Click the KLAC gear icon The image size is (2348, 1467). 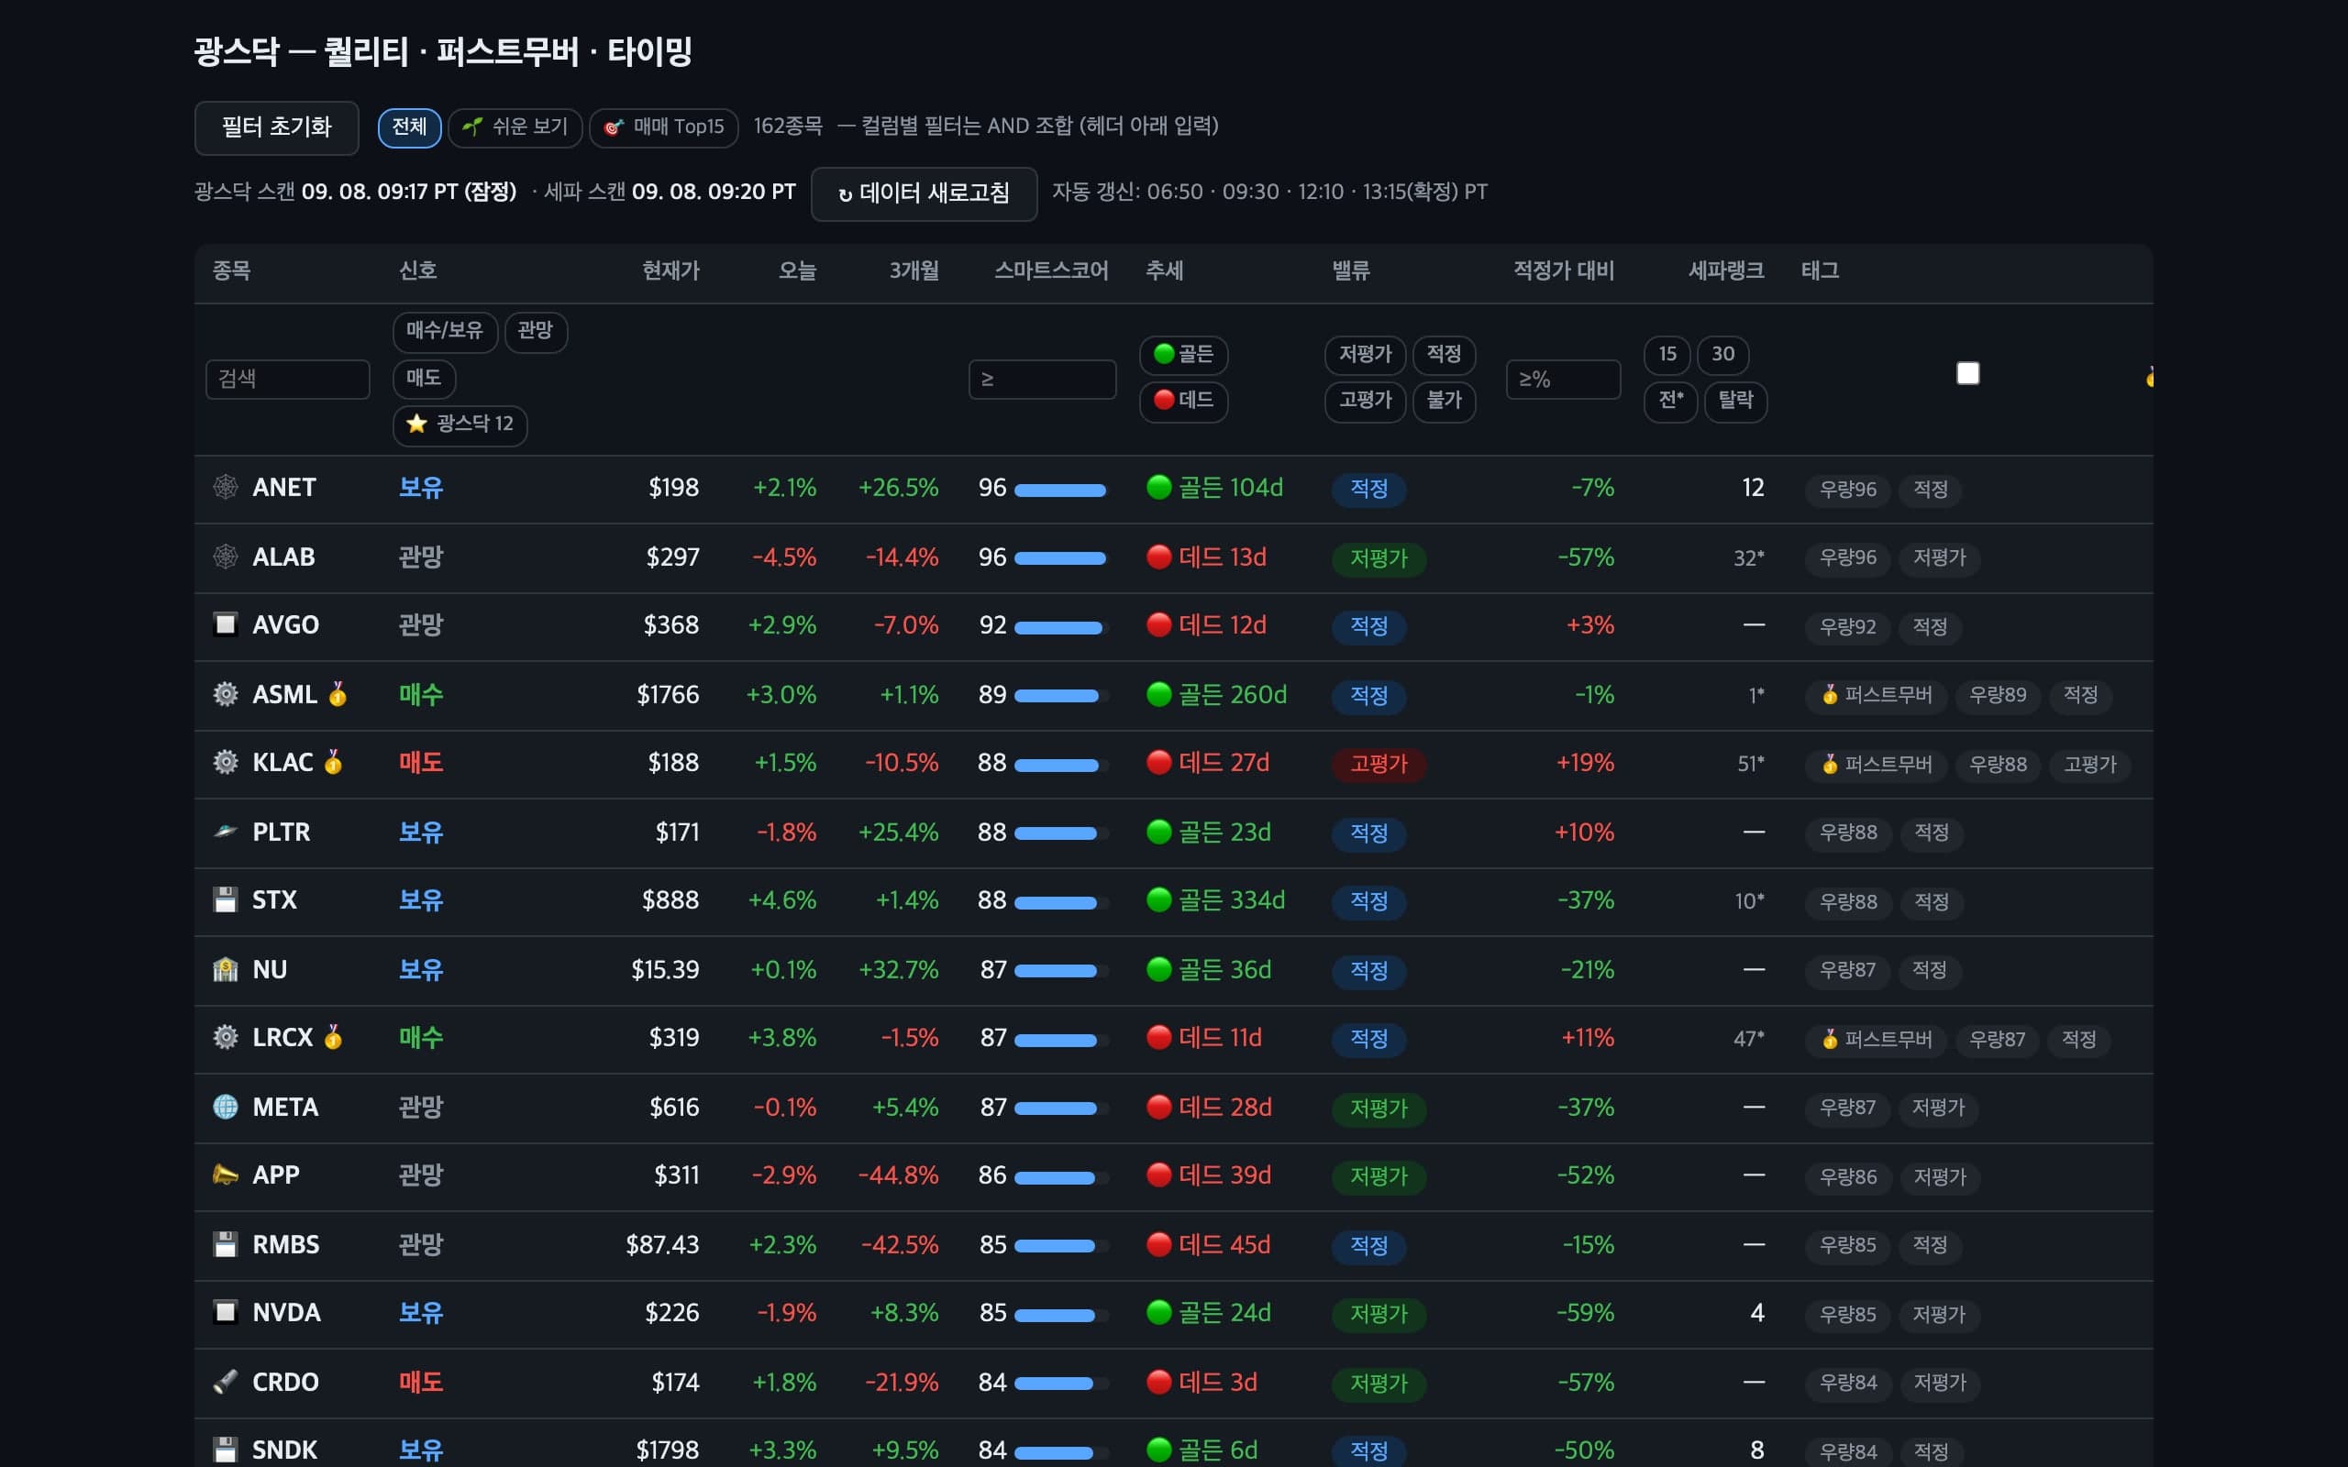(x=225, y=763)
